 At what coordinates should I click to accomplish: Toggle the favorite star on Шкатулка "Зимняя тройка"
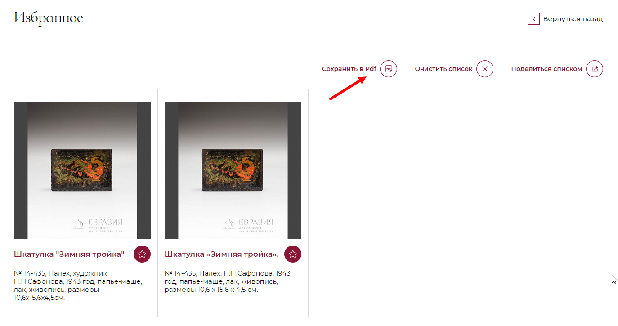coord(142,254)
